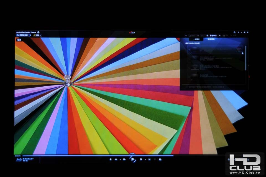266x177 pixels.
Task: Click the Blu-ray disc logo
Action: (19, 160)
